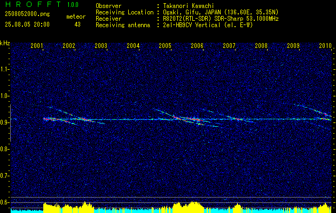Click the 2010 time axis label
Screen dimensions: 336x213
[x=325, y=45]
